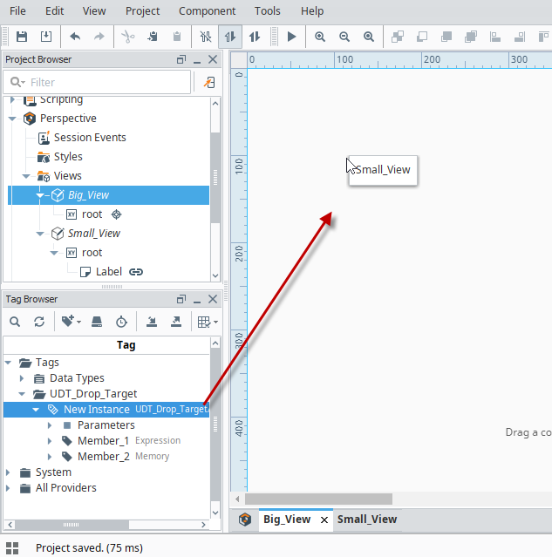Image resolution: width=552 pixels, height=557 pixels.
Task: Expand the Parameters node
Action: pos(50,425)
